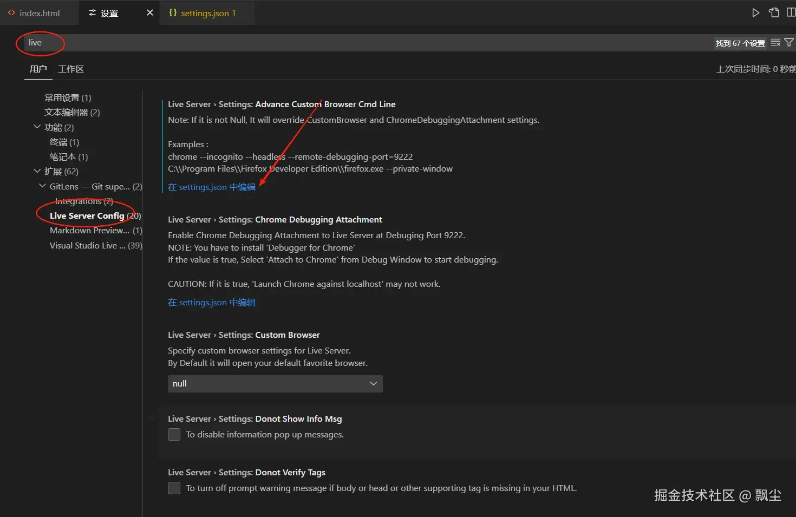
Task: Select 常用设置 (1) in the tree
Action: [68, 98]
